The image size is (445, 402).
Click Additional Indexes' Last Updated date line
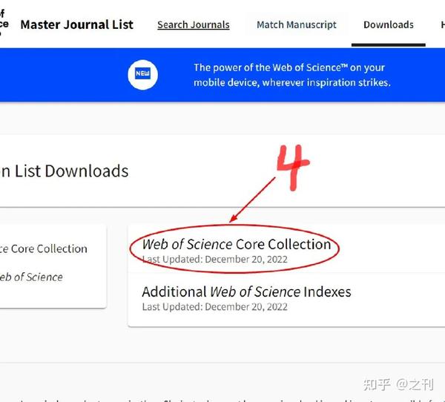(x=214, y=307)
